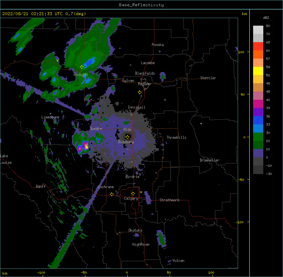Click the Banff label

(x=41, y=187)
